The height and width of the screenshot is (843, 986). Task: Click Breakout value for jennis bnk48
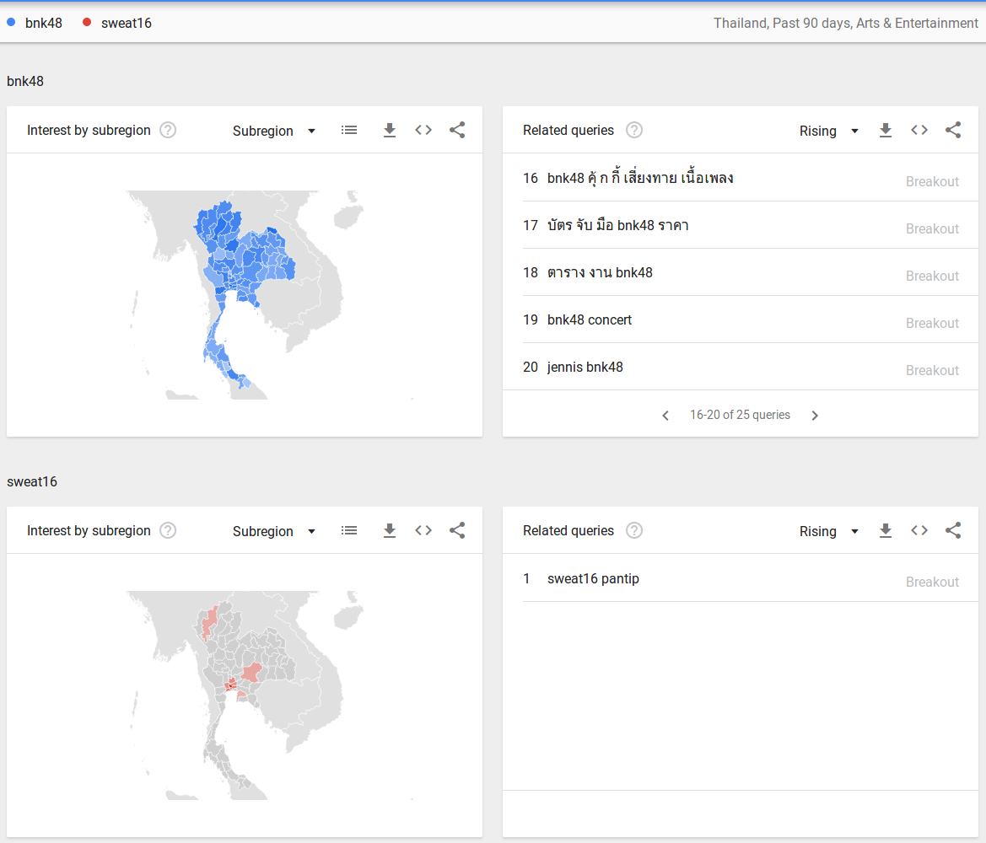point(932,370)
